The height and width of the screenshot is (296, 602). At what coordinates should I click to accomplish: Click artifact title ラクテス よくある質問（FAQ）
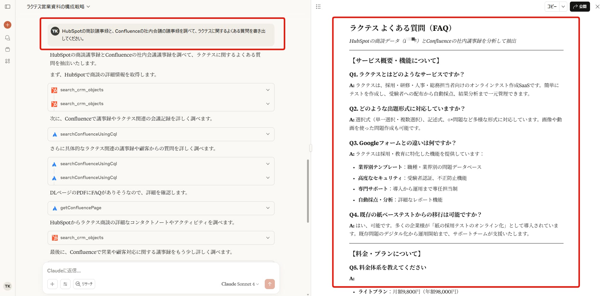click(401, 28)
